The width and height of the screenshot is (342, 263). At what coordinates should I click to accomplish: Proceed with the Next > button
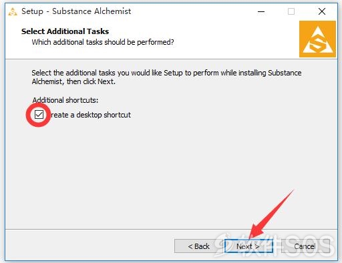[248, 246]
